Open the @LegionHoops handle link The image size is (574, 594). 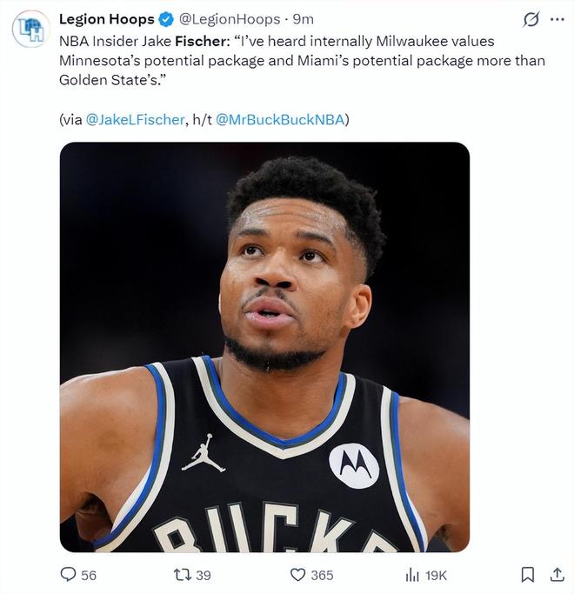pos(230,19)
